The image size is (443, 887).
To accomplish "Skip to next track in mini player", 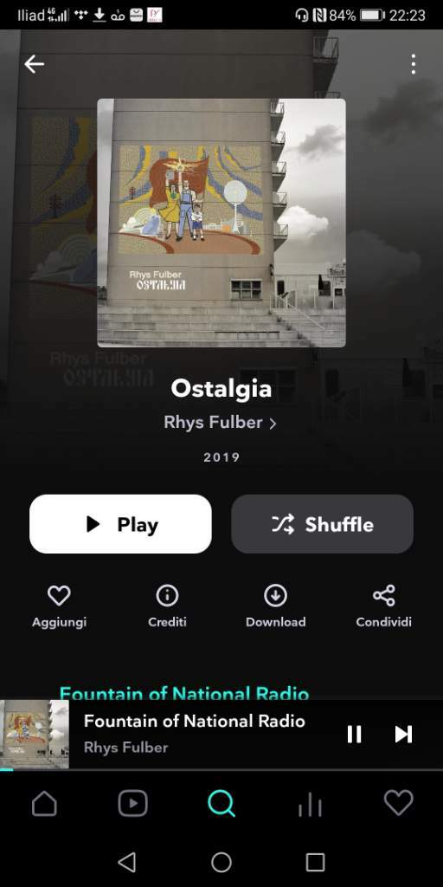I will (403, 735).
